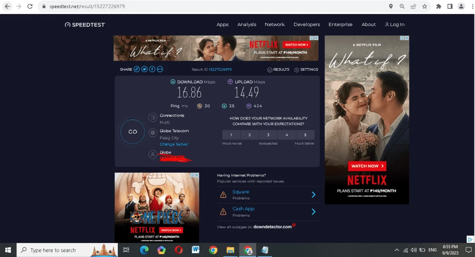Close the One Piece ad
The image size is (475, 257).
pos(197,175)
